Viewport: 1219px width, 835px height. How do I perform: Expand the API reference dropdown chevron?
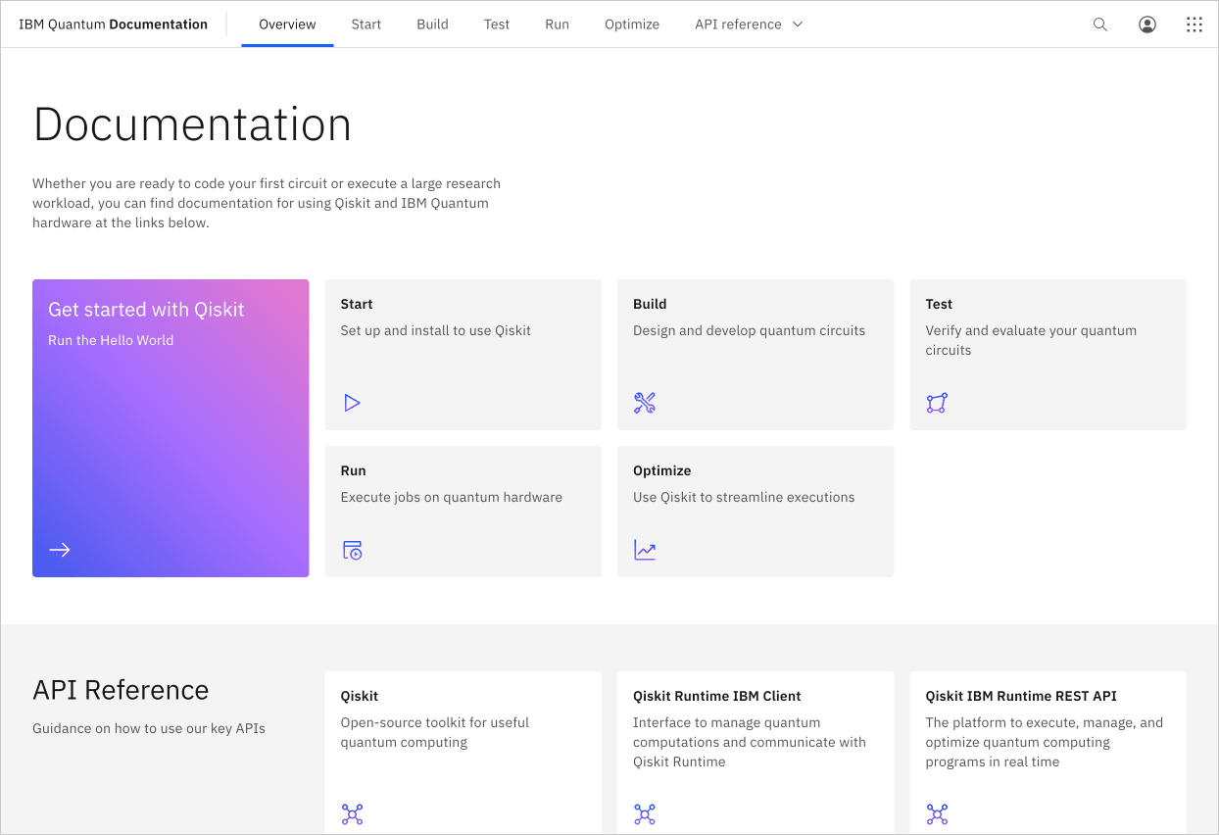[x=797, y=25]
